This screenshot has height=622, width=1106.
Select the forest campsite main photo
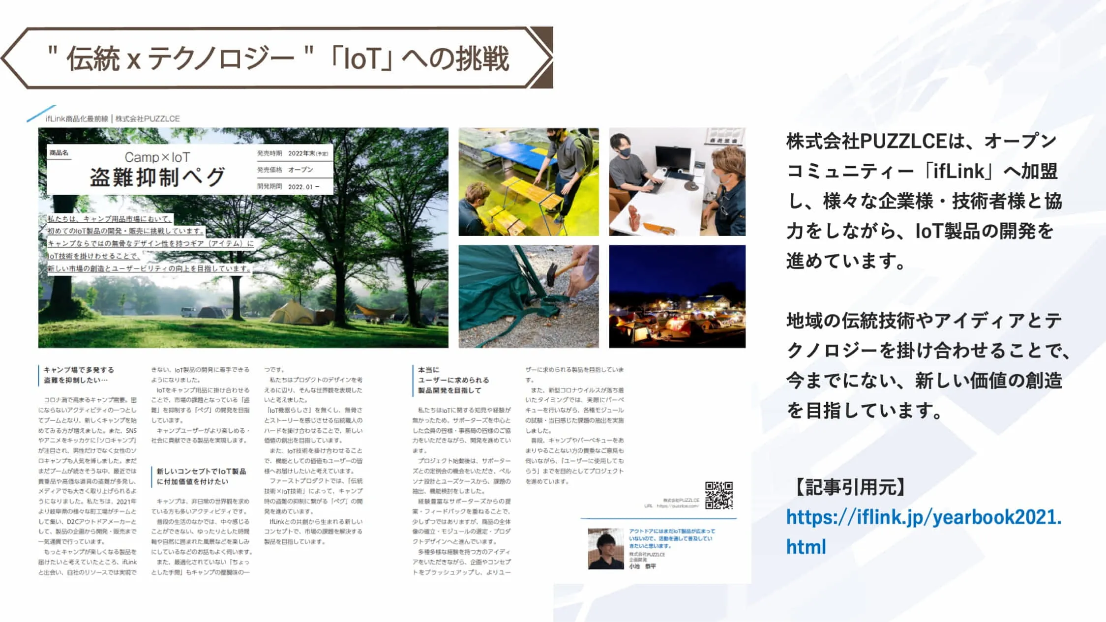pos(243,237)
